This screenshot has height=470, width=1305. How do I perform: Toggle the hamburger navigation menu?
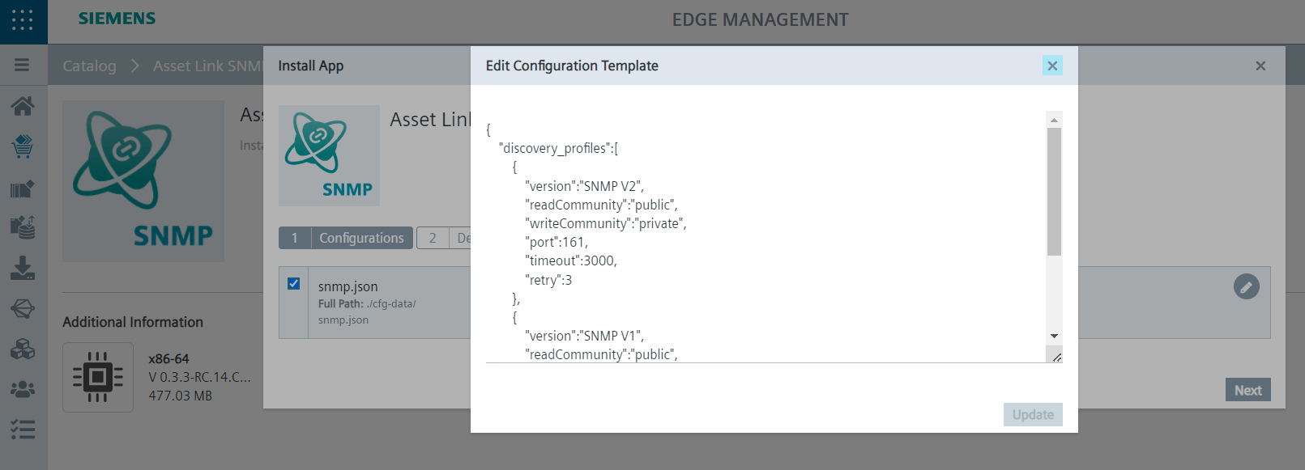tap(22, 65)
